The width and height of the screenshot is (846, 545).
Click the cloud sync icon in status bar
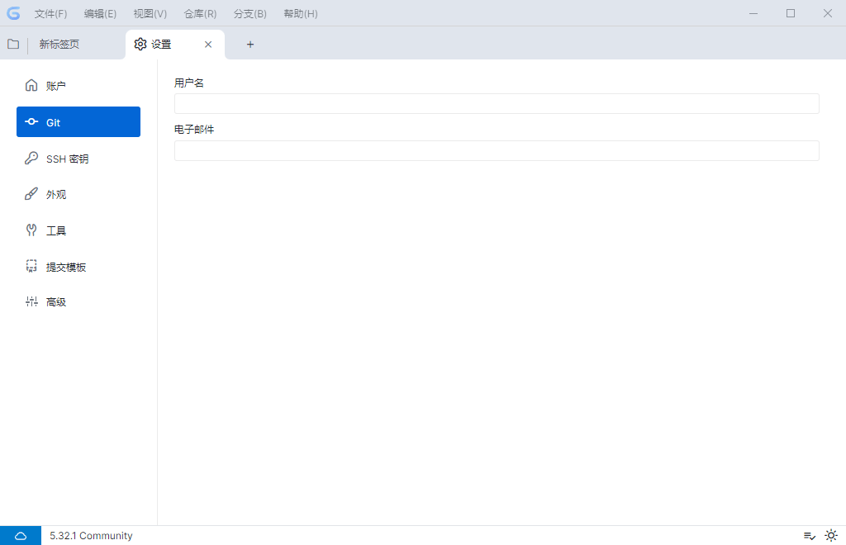[20, 535]
